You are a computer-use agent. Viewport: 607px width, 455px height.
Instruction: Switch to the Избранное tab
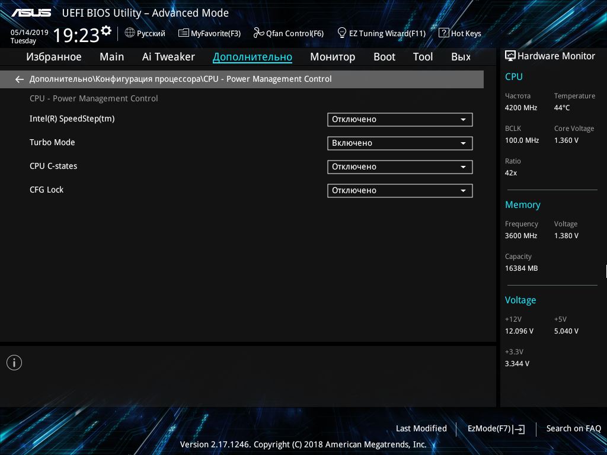[x=54, y=57]
